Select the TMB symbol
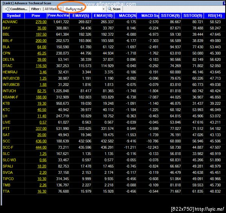Image resolution: width=226 pixels, height=213 pixels. pos(6,185)
